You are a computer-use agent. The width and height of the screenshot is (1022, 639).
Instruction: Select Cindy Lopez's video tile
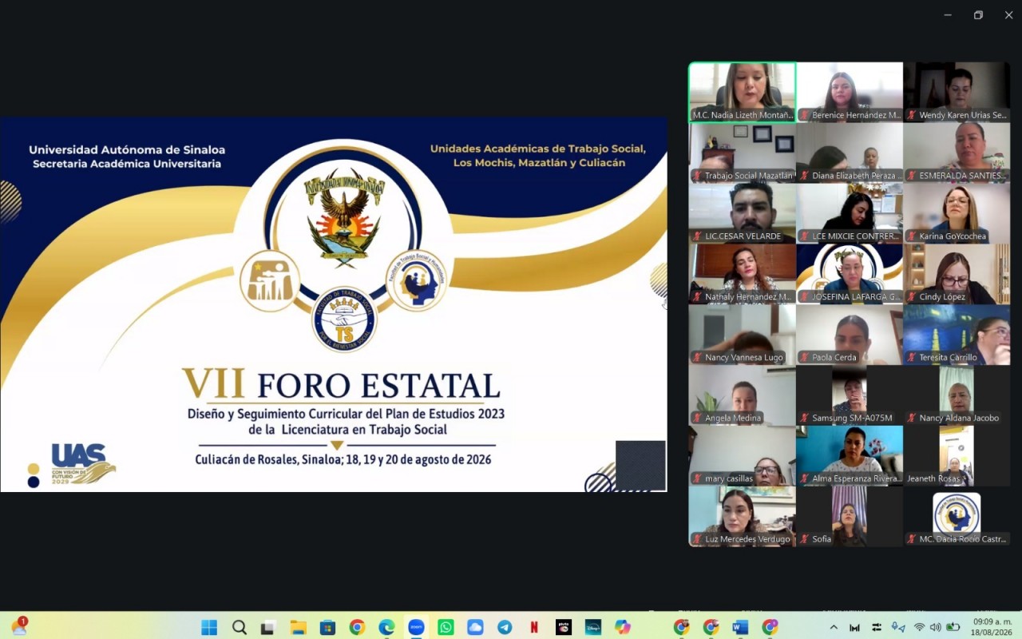[x=957, y=274]
